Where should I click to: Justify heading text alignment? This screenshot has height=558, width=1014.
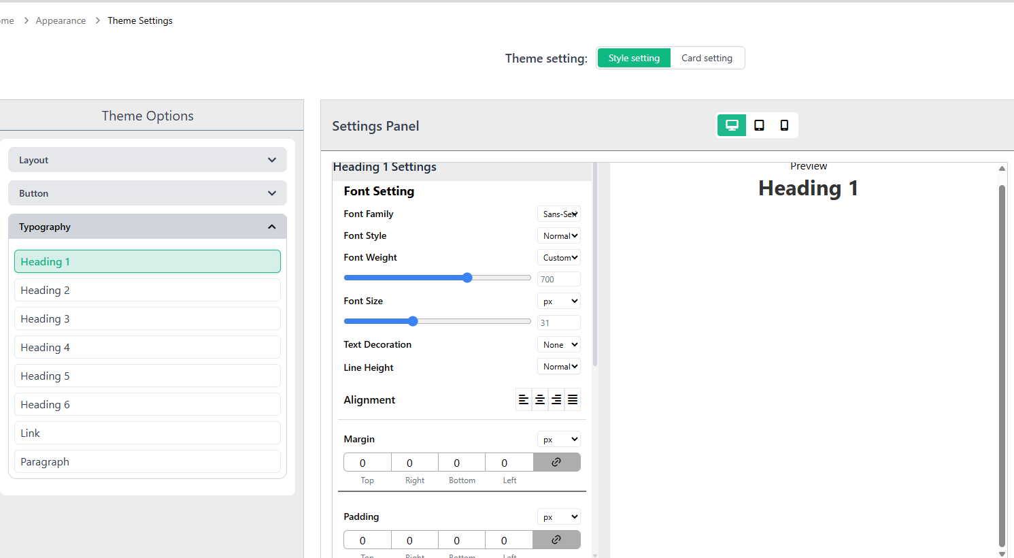click(x=573, y=399)
